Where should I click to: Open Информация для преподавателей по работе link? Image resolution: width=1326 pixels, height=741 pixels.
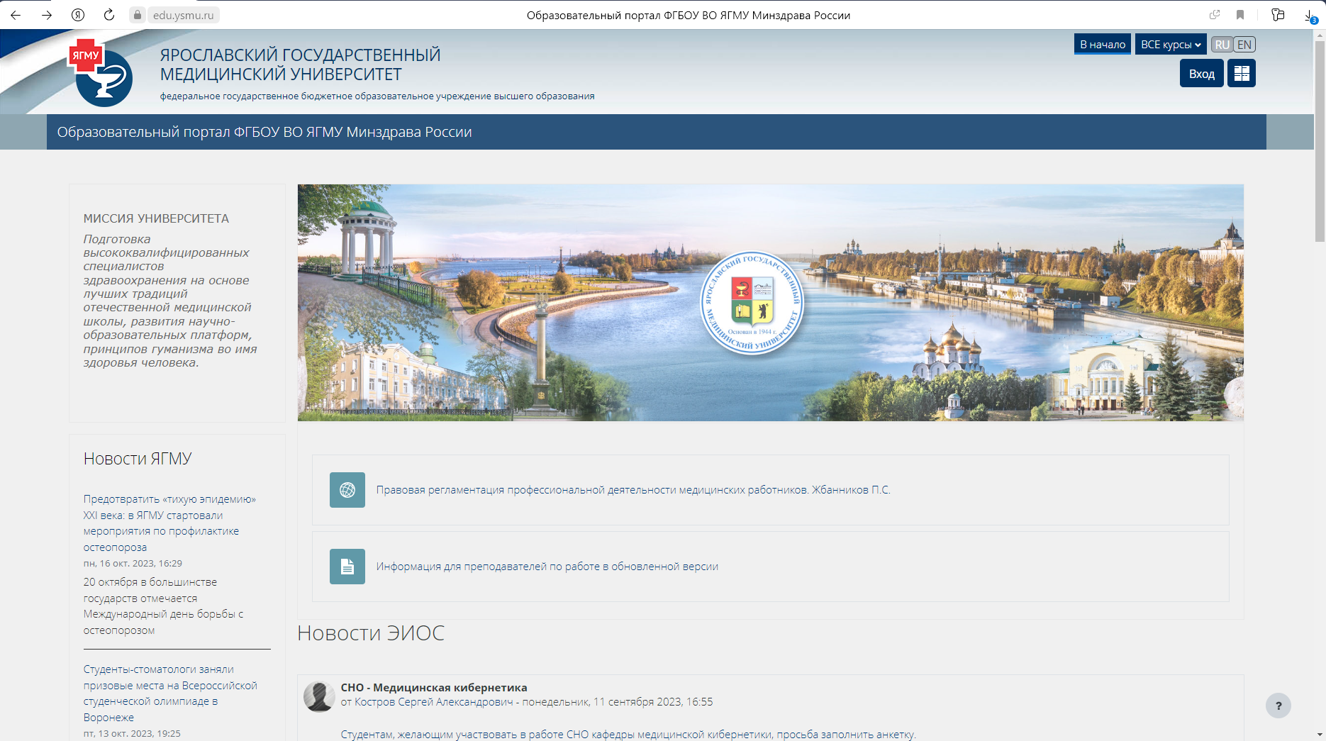547,567
